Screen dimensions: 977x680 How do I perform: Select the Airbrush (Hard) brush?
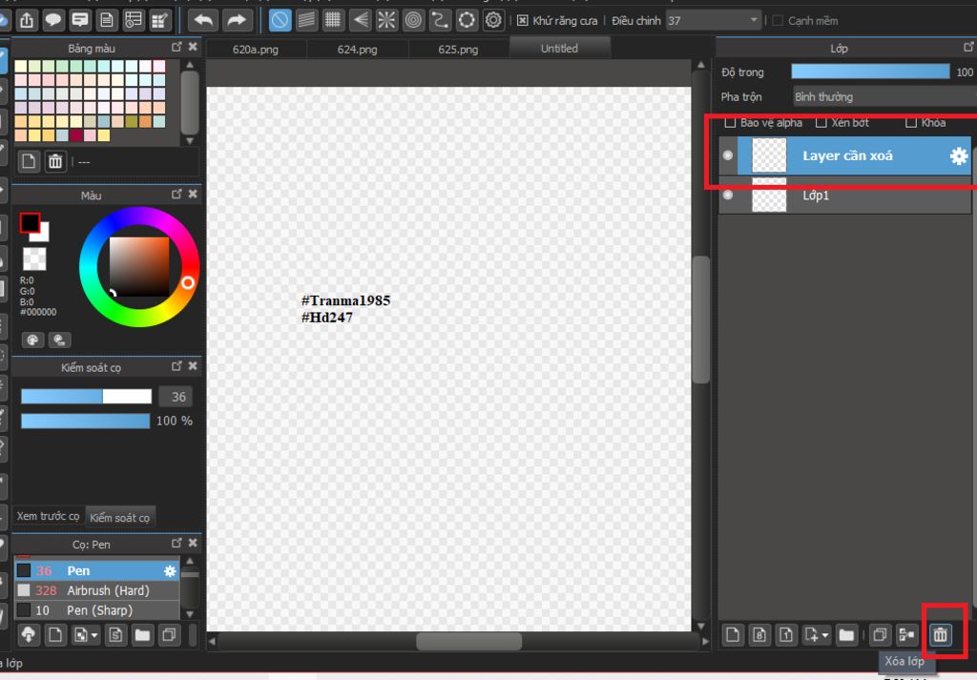(x=96, y=590)
